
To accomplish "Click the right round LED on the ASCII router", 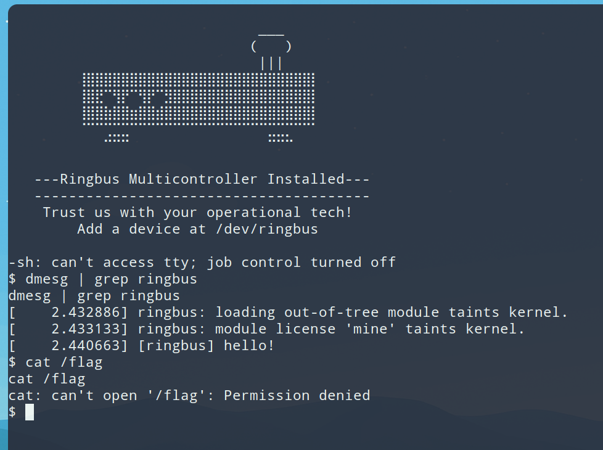I will point(158,99).
